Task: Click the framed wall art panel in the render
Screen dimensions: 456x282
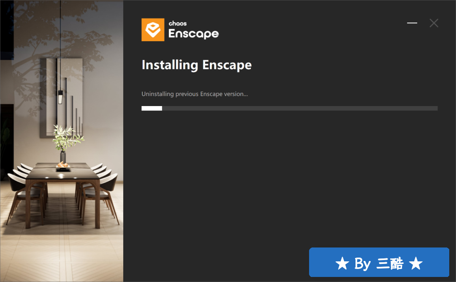Action: click(x=61, y=97)
